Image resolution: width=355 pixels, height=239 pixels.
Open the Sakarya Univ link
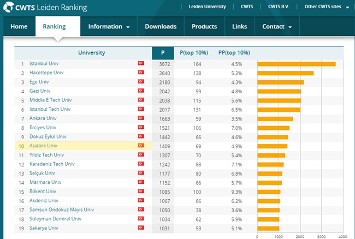[x=44, y=228]
